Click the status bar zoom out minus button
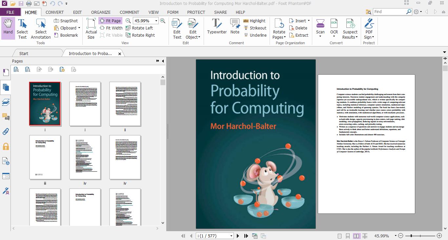Image resolution: width=448 pixels, height=240 pixels. pyautogui.click(x=401, y=236)
